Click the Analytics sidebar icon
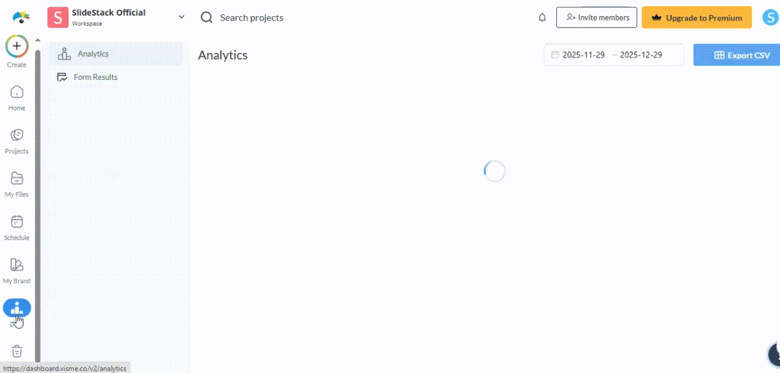 coord(17,308)
